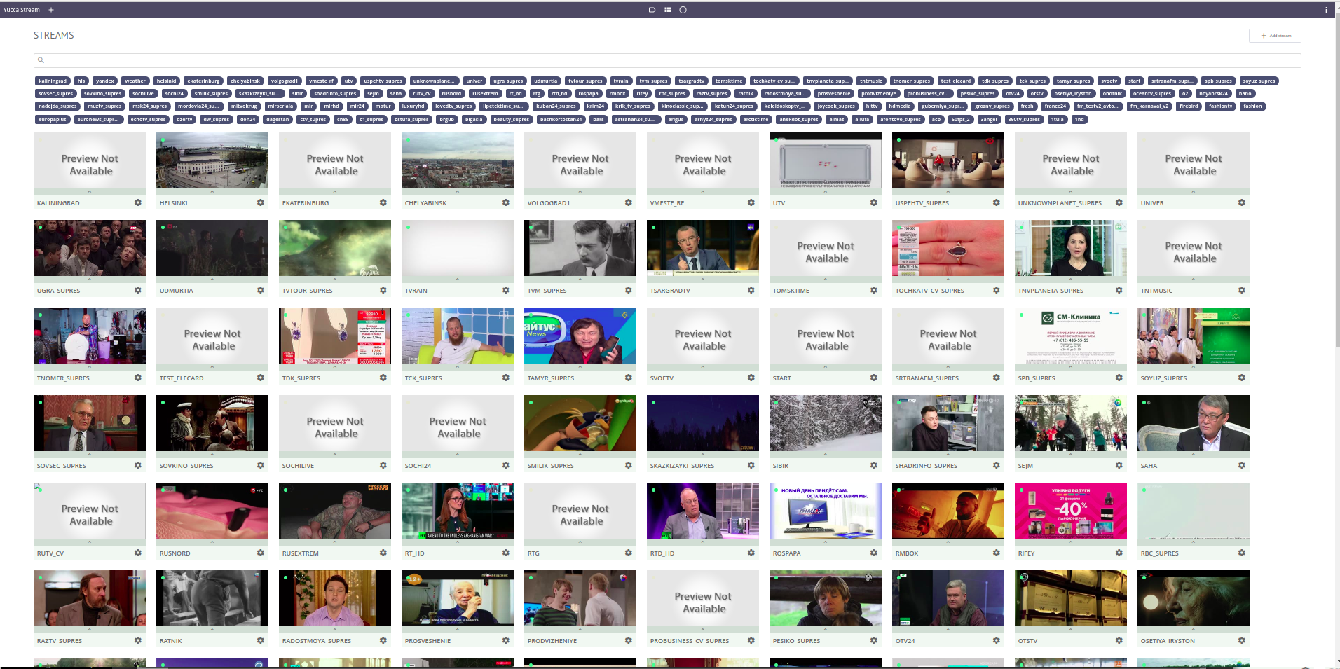Choose the fashiontv tag
The width and height of the screenshot is (1340, 669).
point(1220,106)
